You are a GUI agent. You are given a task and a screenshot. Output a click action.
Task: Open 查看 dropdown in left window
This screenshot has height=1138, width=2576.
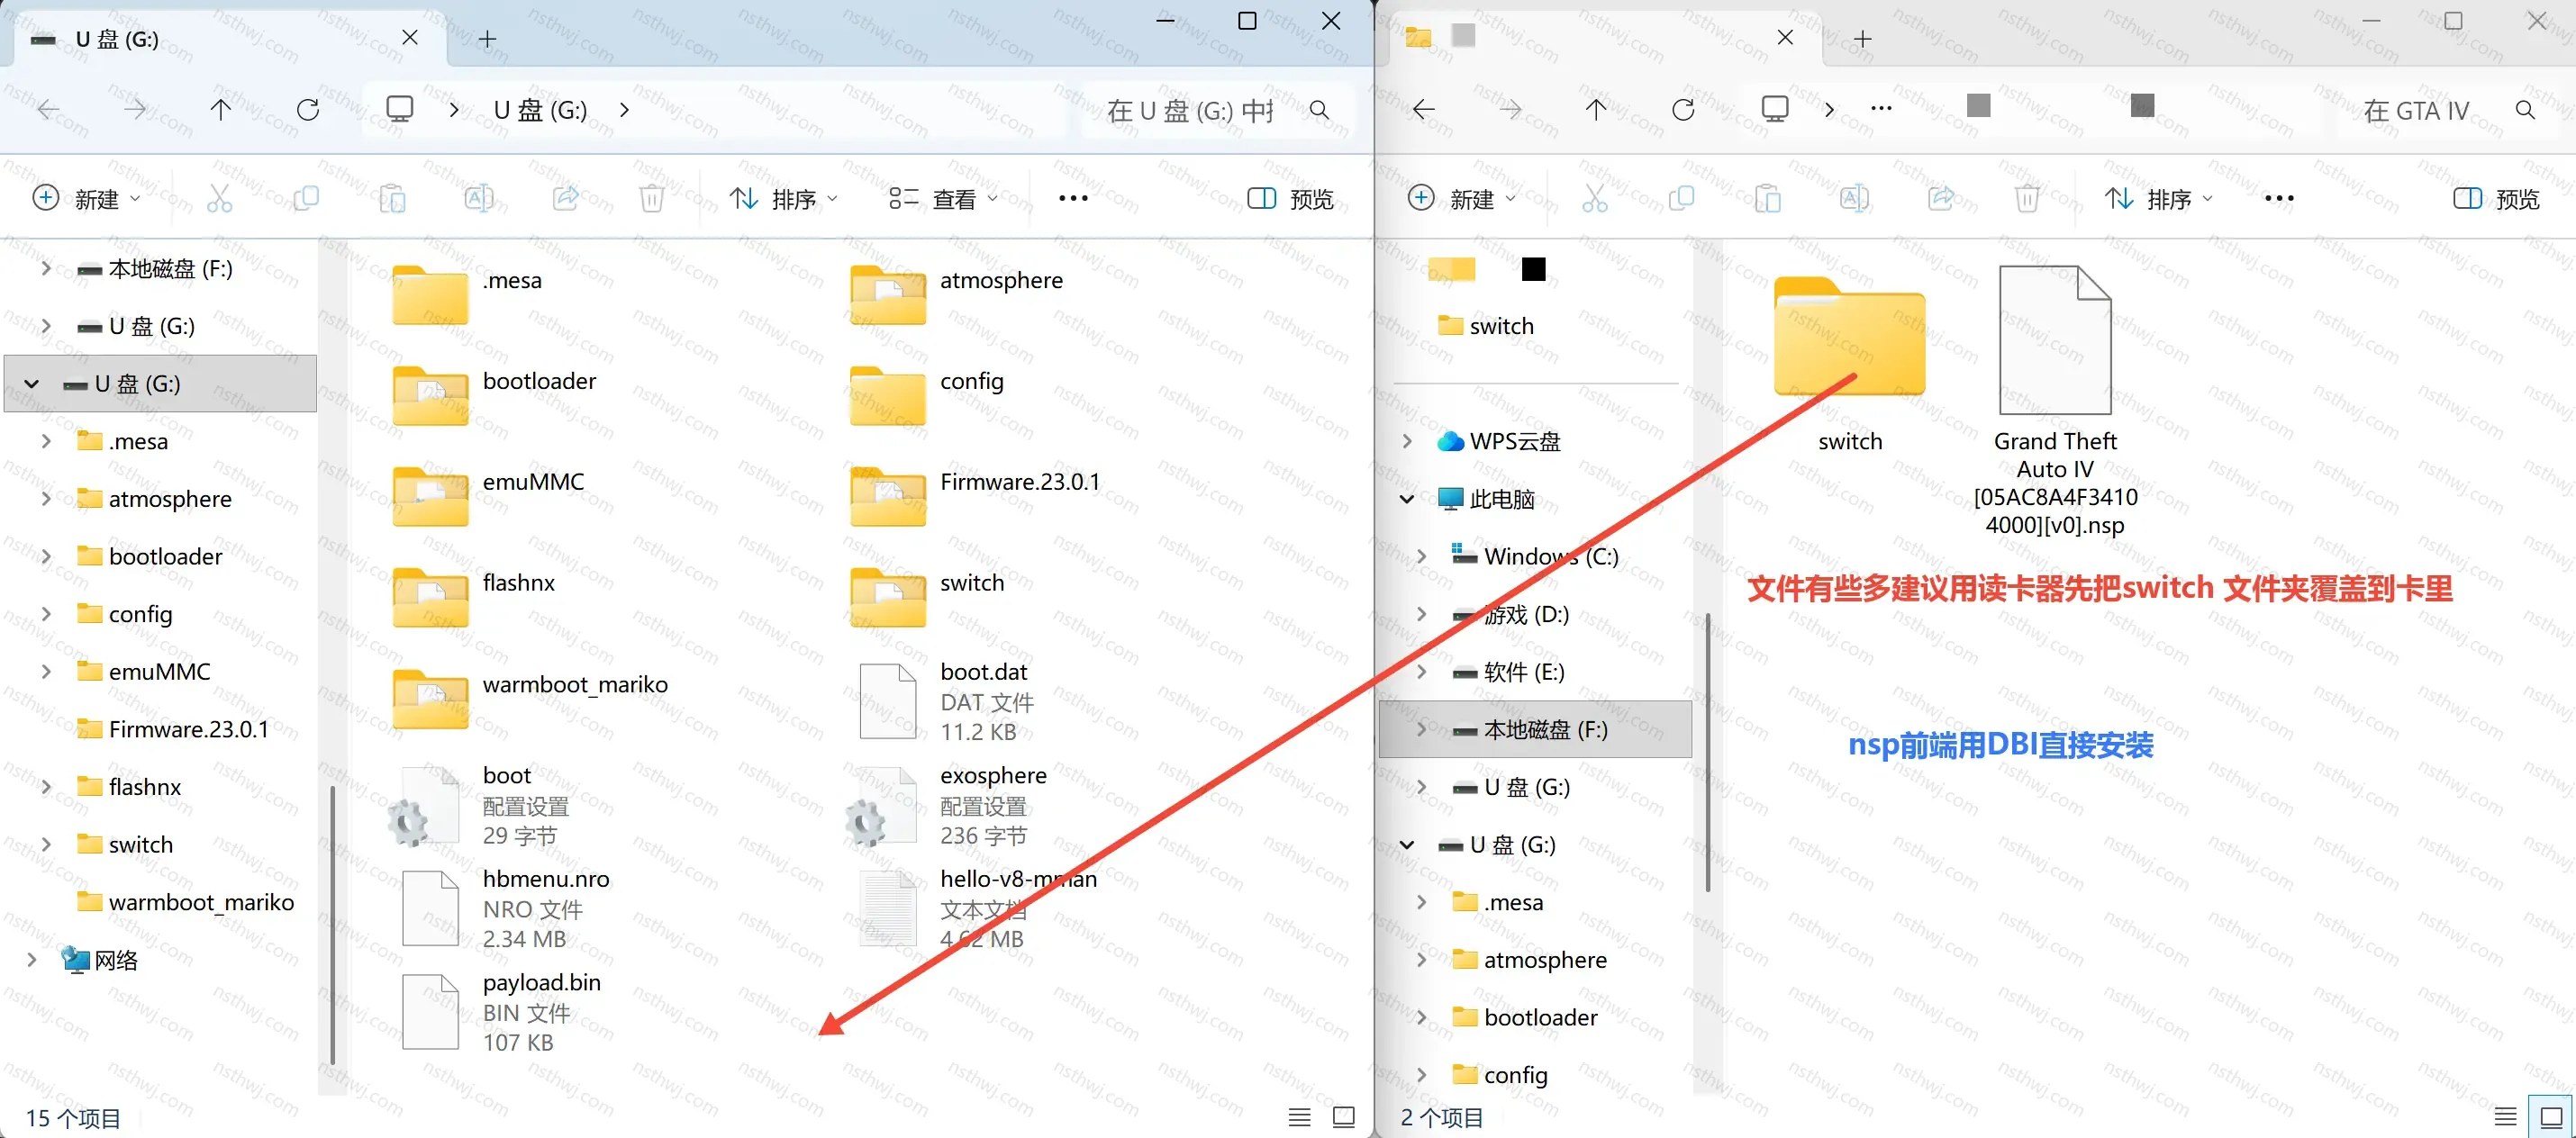tap(943, 199)
